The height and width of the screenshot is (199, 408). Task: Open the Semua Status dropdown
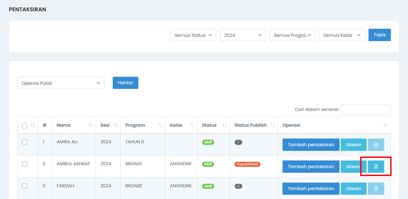point(193,35)
